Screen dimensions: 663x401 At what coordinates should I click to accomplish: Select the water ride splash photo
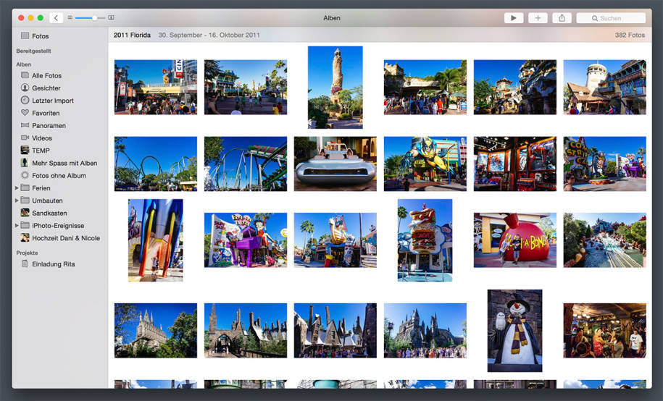coord(604,240)
